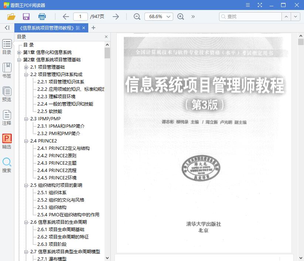
Task: Collapse the 2.5 组织结构对项目的影响 node
Action: click(26, 185)
